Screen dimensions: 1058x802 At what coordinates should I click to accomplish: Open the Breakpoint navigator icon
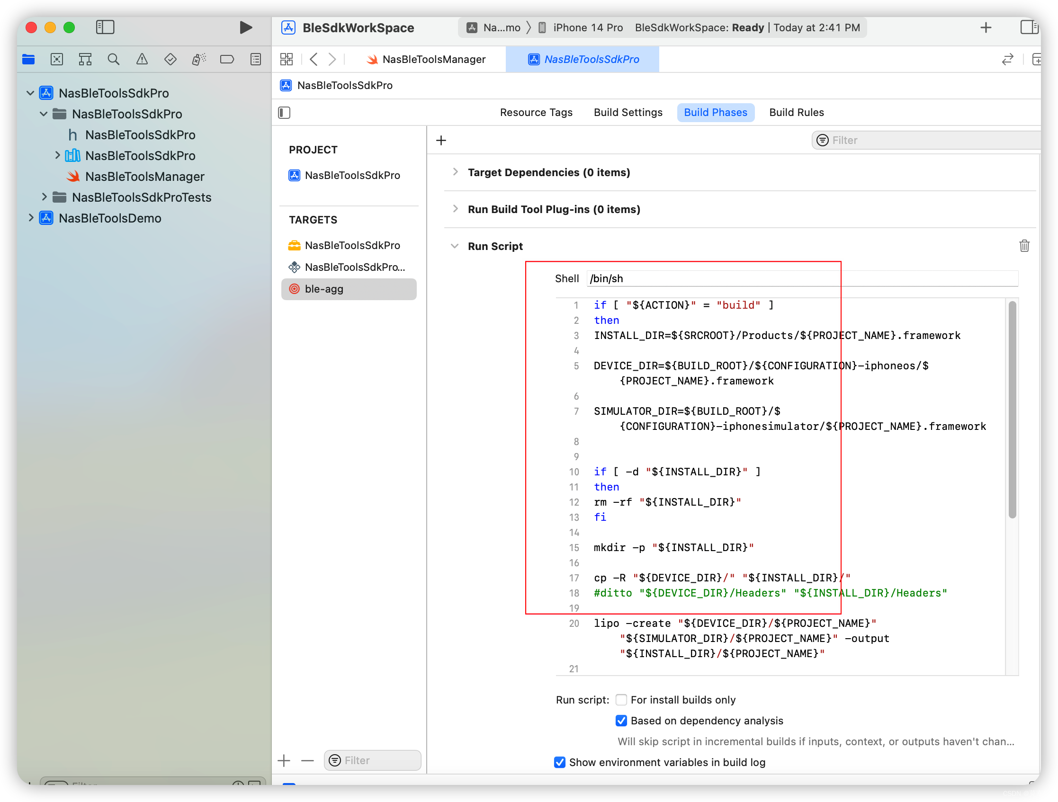[227, 59]
